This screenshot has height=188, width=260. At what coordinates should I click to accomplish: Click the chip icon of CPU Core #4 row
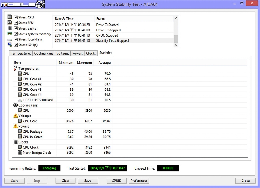(20, 94)
